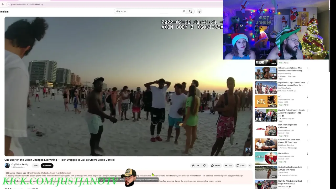This screenshot has width=336, height=189.
Task: Click the Join button
Action: [35, 166]
